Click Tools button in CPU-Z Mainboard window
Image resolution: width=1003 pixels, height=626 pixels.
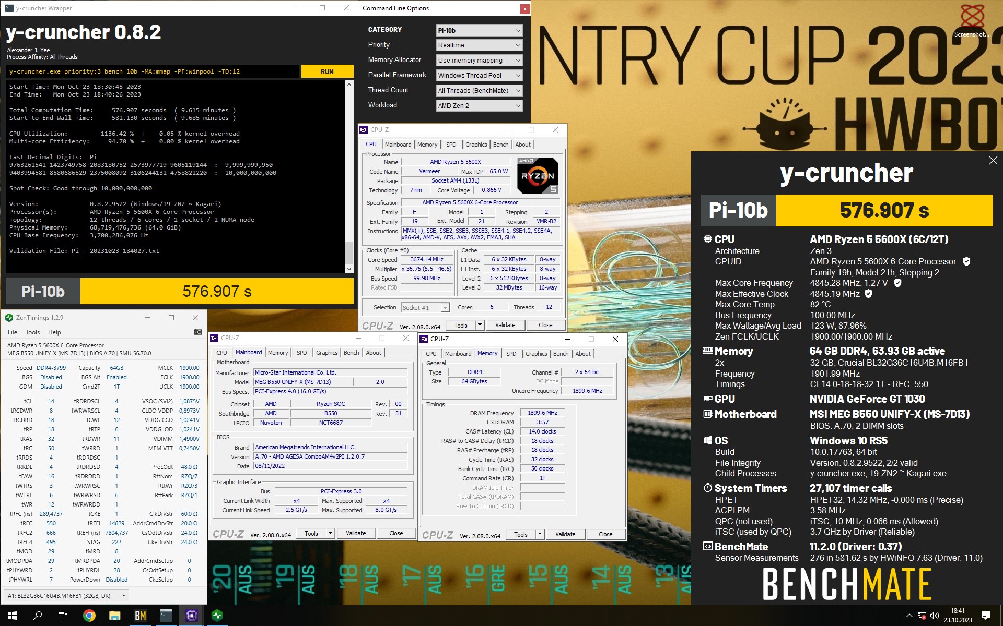click(311, 533)
